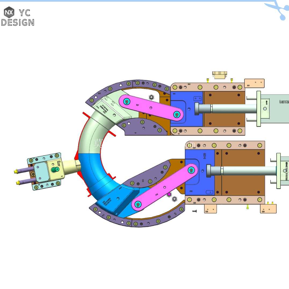The image size is (289, 289).
Task: Click the NX hexagon logo
Action: (9, 12)
